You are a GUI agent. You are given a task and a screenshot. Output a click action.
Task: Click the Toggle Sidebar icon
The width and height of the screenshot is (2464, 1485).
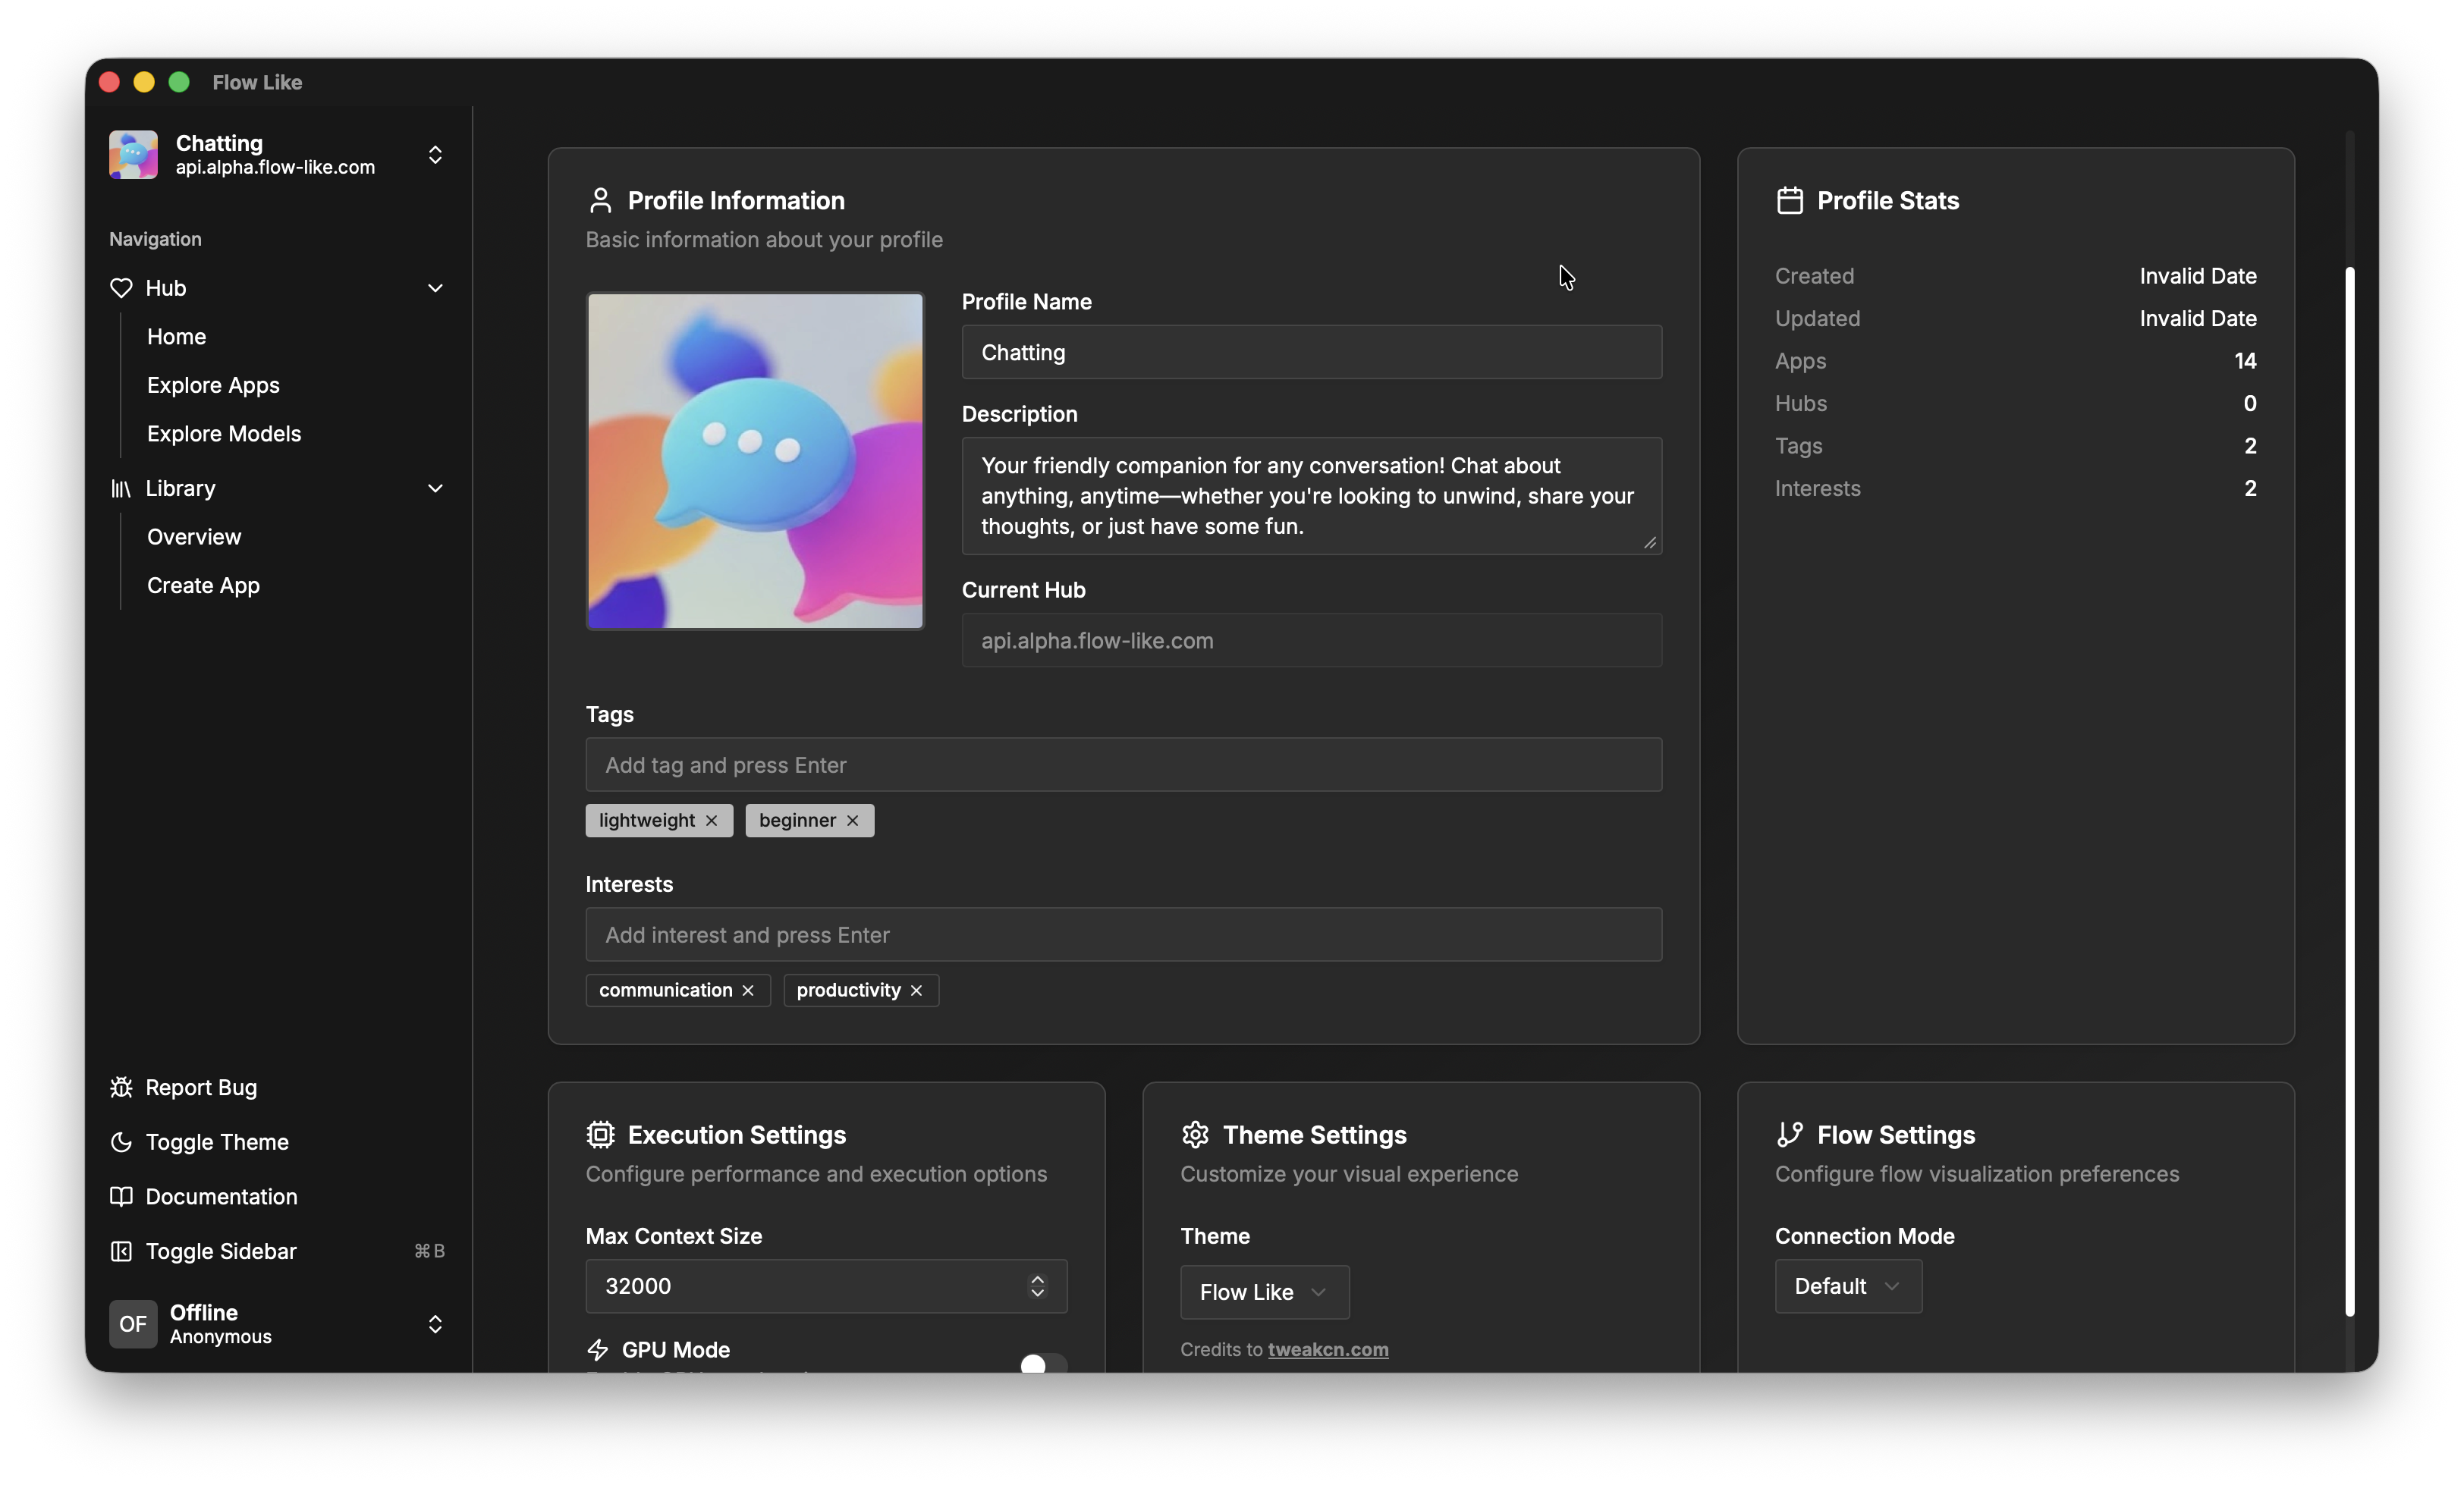pos(121,1251)
